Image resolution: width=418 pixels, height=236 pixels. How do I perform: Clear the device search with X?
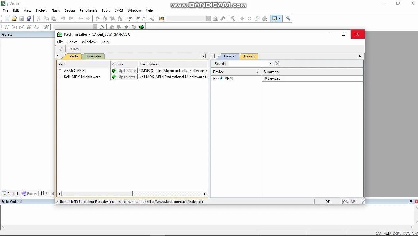point(277,64)
